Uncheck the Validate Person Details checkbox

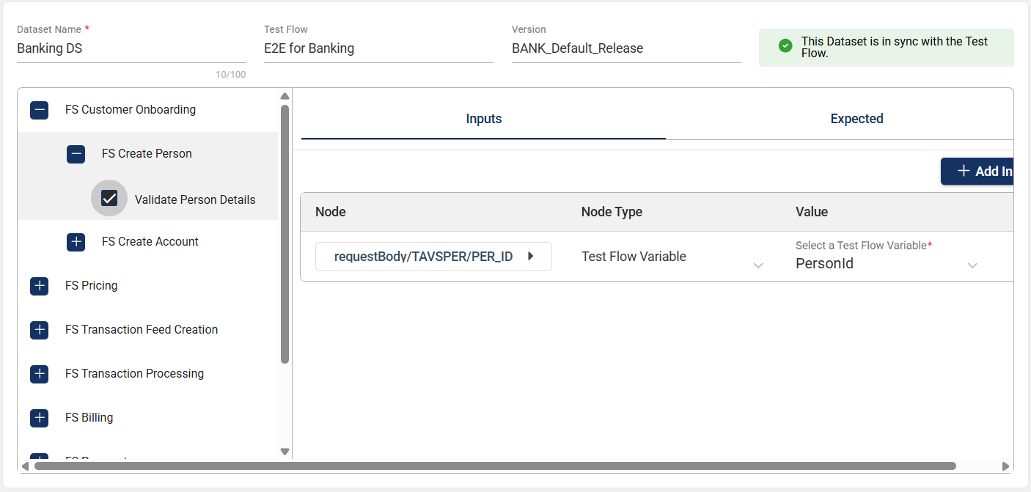[x=109, y=199]
